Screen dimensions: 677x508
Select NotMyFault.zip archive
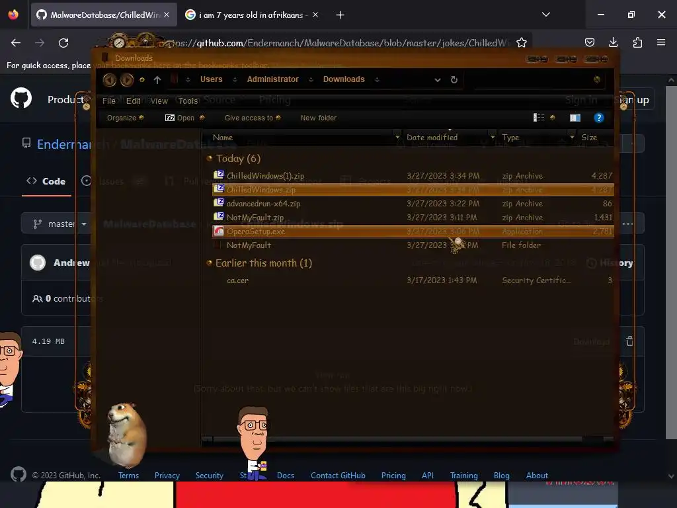tap(413, 217)
